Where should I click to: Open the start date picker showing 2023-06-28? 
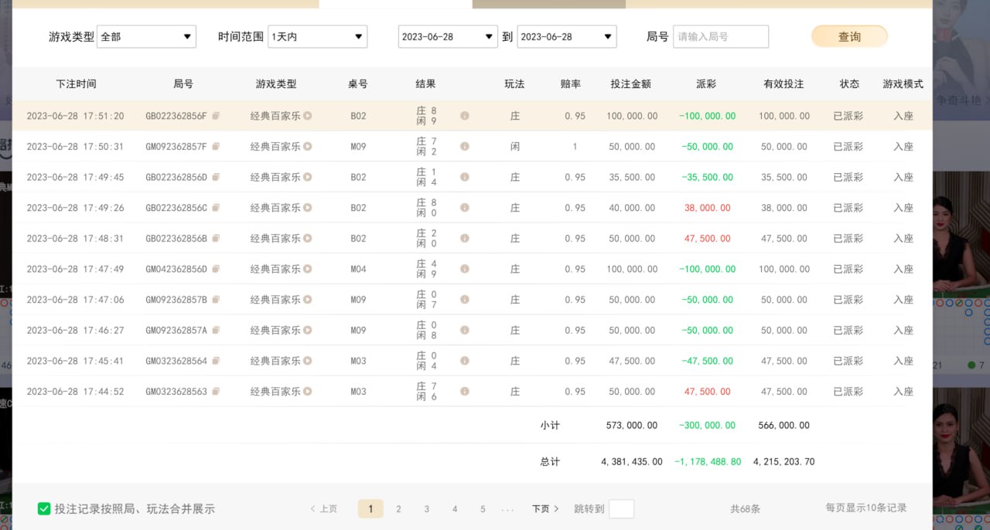pyautogui.click(x=447, y=36)
